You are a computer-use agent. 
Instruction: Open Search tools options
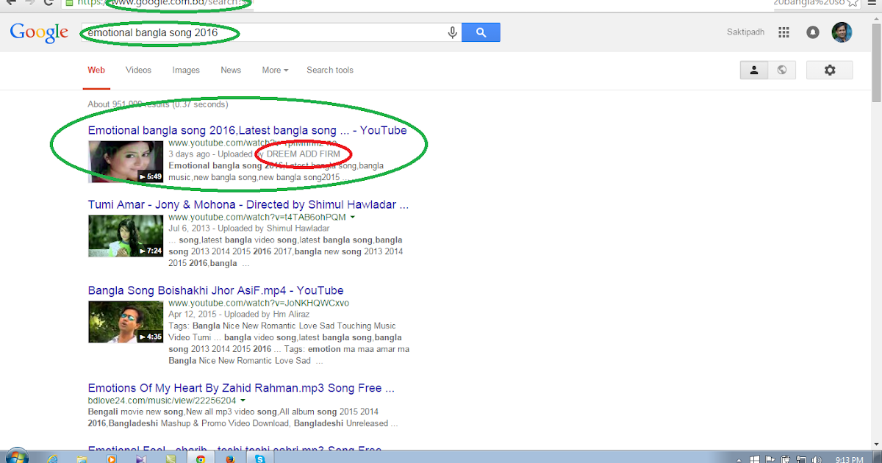pyautogui.click(x=330, y=70)
